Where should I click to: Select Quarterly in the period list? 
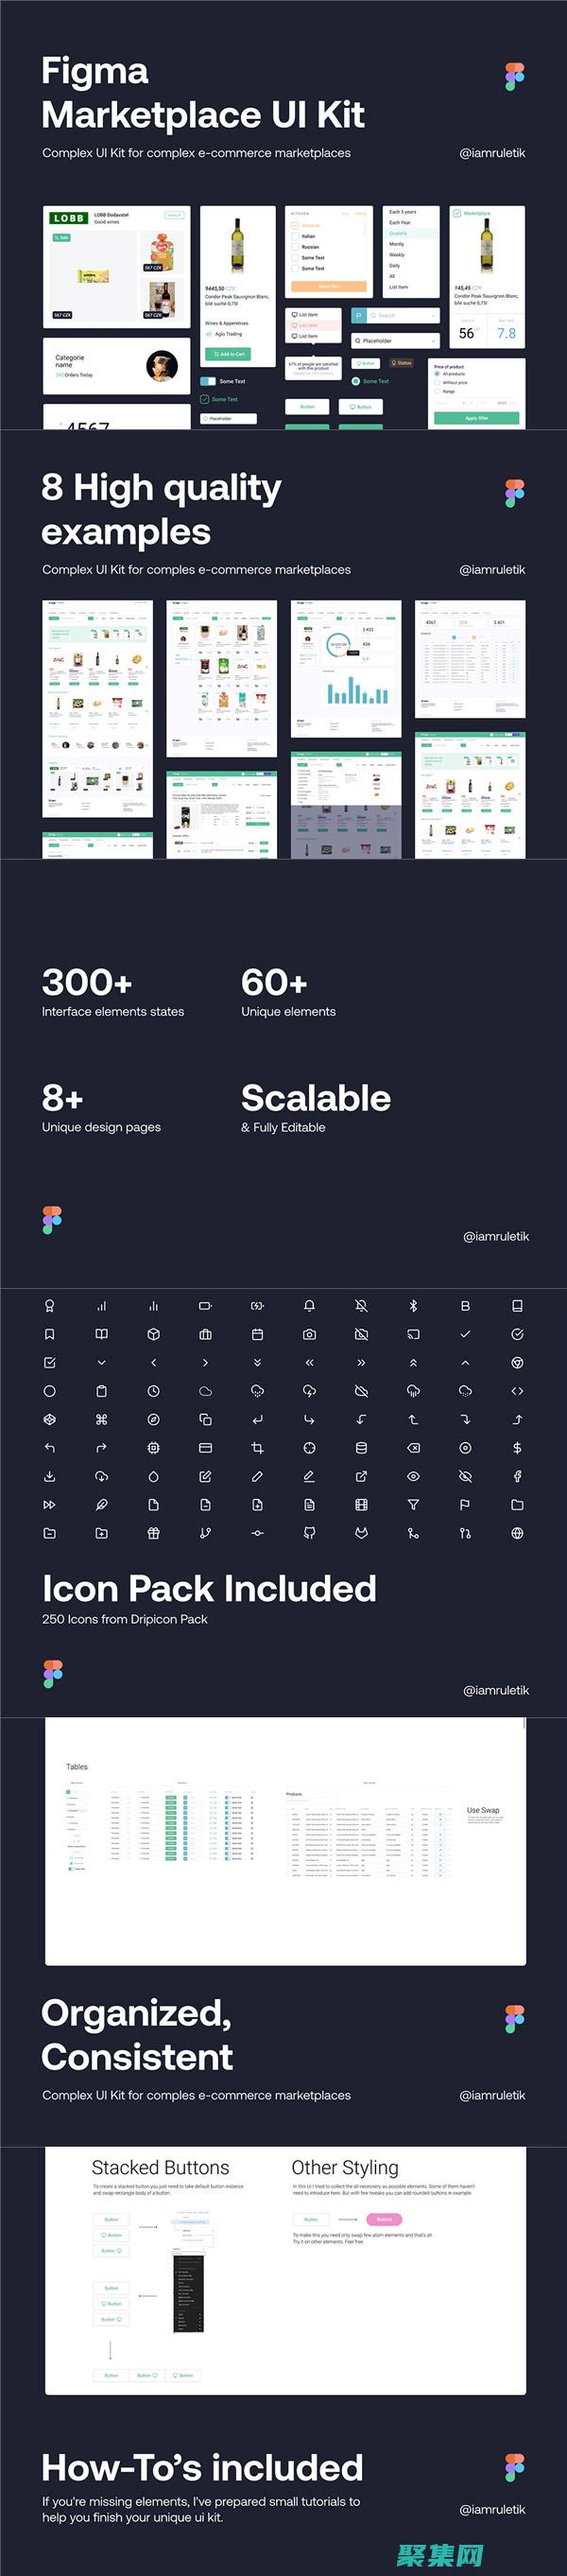tap(398, 233)
